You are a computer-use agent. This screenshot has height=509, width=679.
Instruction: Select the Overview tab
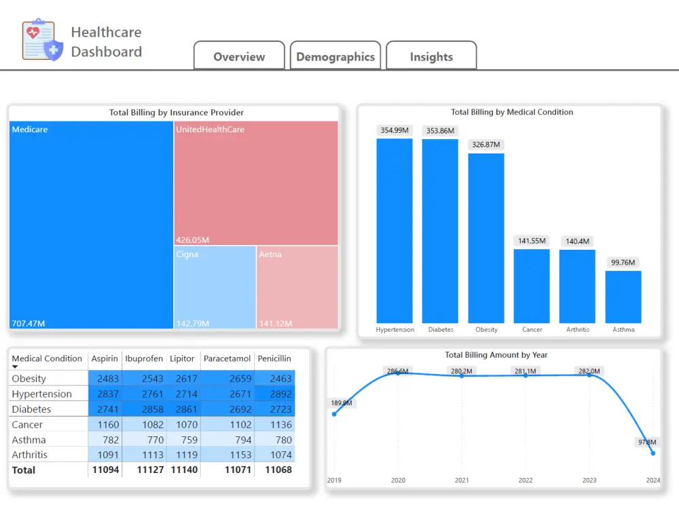click(239, 56)
